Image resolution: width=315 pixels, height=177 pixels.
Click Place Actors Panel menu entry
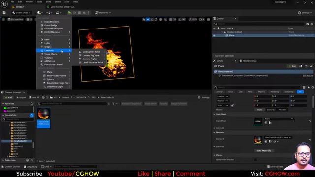click(x=53, y=65)
